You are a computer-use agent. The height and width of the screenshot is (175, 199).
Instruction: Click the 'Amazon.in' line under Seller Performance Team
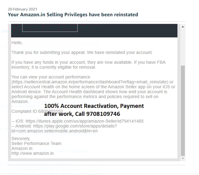click(x=22, y=148)
